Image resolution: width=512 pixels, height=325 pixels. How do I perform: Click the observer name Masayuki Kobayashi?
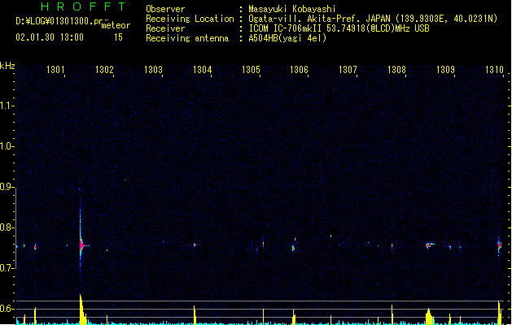292,9
